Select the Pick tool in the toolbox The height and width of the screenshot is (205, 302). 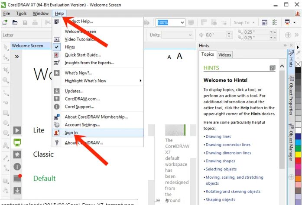pyautogui.click(x=6, y=47)
